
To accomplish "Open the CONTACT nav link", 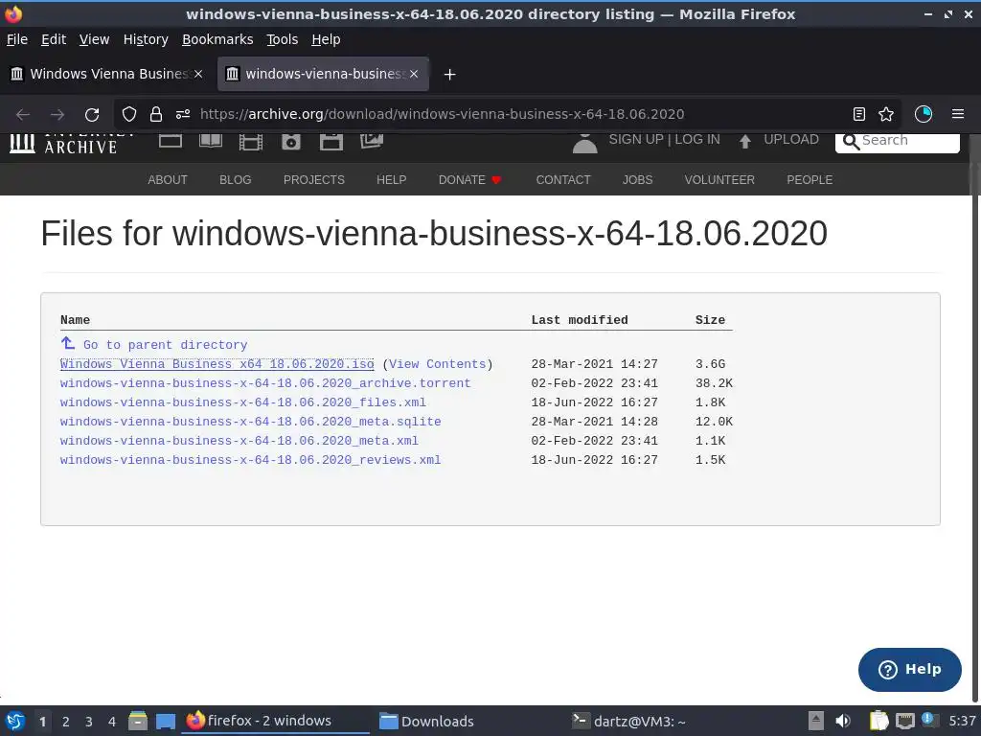I will [x=563, y=179].
